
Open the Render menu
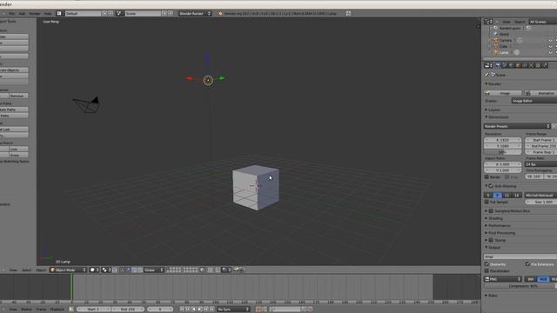[35, 14]
